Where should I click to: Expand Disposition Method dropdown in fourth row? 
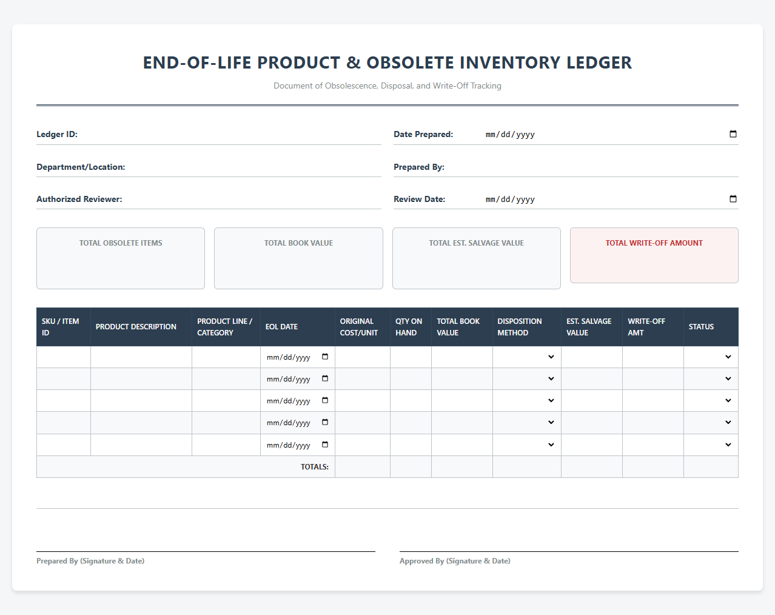click(527, 422)
